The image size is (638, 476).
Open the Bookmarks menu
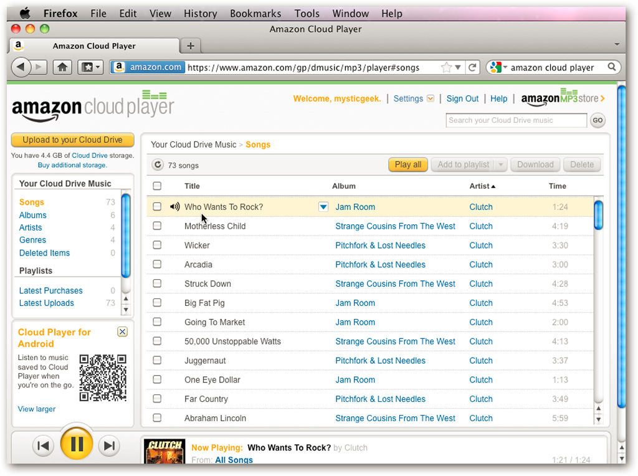coord(255,14)
